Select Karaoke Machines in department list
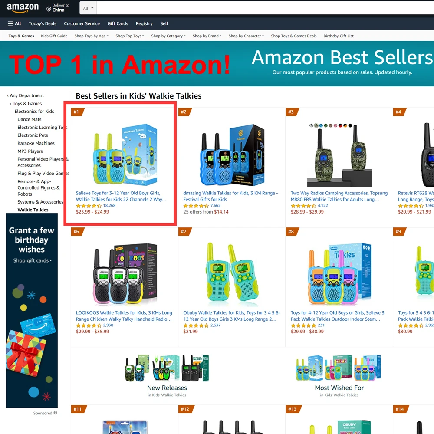Screen dimensions: 434x434 click(x=36, y=143)
